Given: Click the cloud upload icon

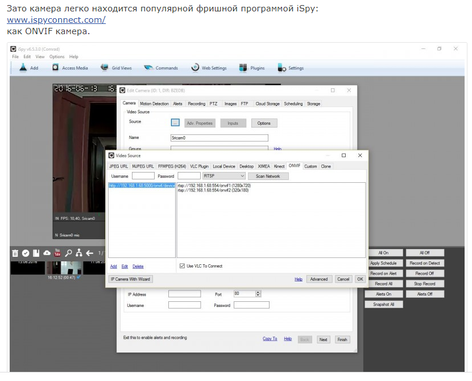Looking at the screenshot, I should click(46, 252).
